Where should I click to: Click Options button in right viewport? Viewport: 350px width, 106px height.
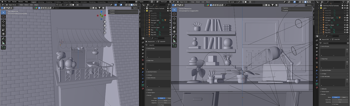pyautogui.click(x=309, y=5)
